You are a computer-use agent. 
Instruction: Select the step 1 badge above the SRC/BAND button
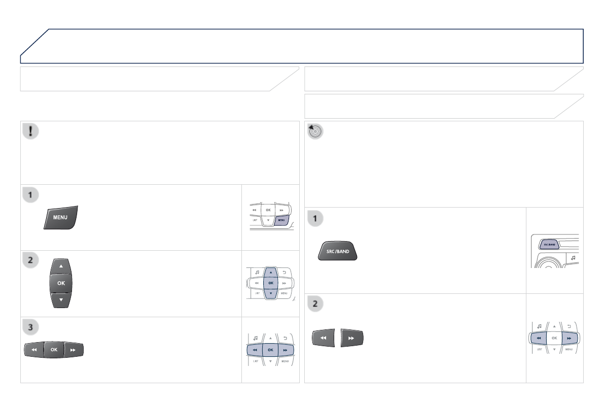315,218
